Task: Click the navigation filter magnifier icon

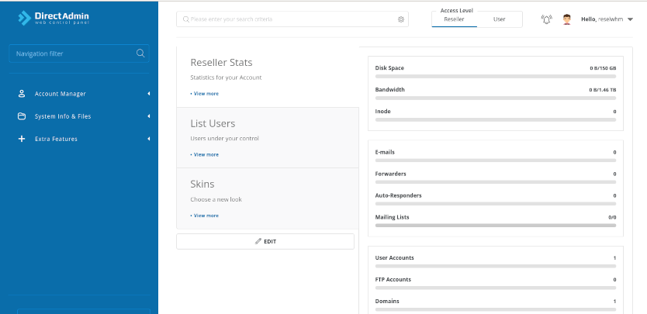Action: tap(140, 53)
